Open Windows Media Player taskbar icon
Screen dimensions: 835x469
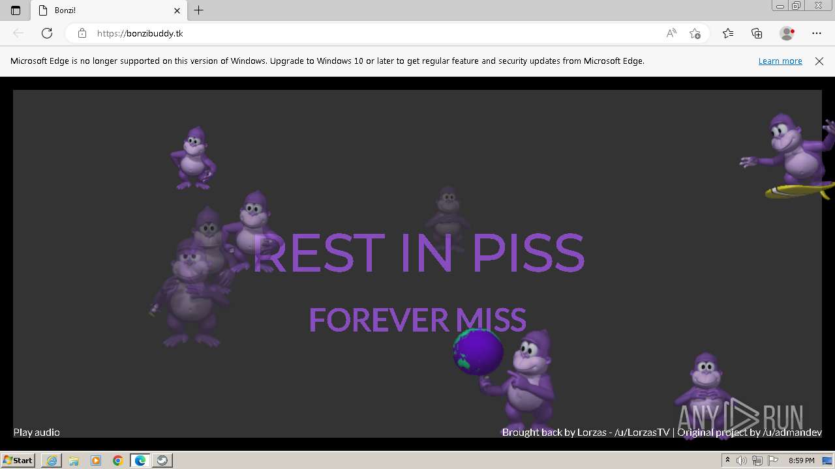click(x=96, y=461)
